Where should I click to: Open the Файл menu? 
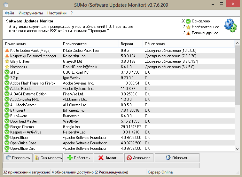click(x=10, y=13)
